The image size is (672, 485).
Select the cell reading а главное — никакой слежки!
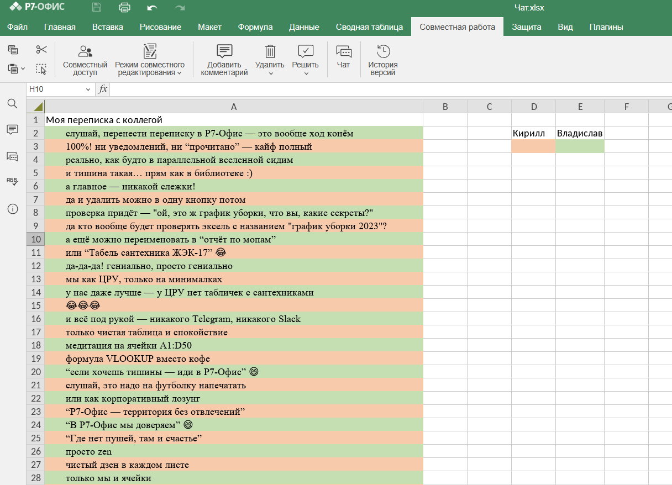[234, 186]
